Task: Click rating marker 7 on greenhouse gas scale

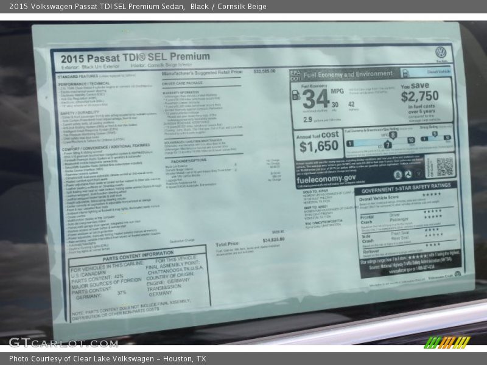Action: click(387, 145)
